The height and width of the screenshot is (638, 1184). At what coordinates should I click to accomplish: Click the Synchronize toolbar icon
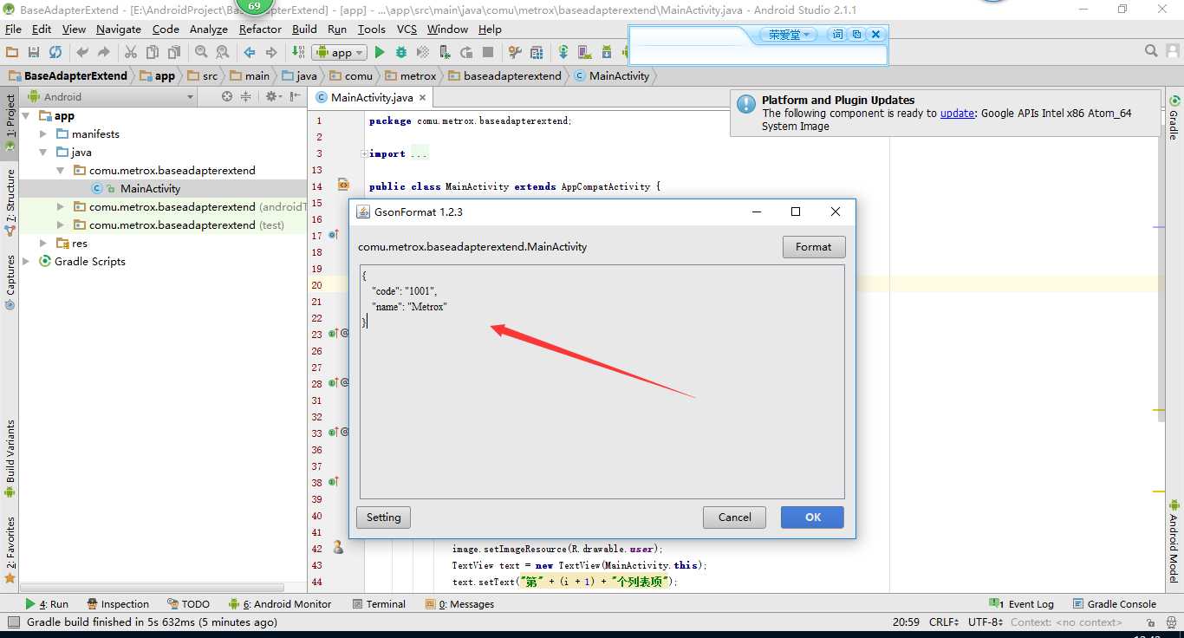tap(55, 52)
